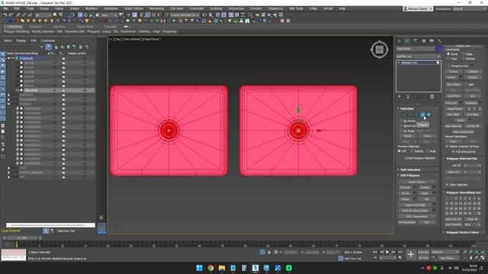Viewport: 488px width, 274px height.
Task: Click the large plus Set Keys button
Action: tap(411, 255)
